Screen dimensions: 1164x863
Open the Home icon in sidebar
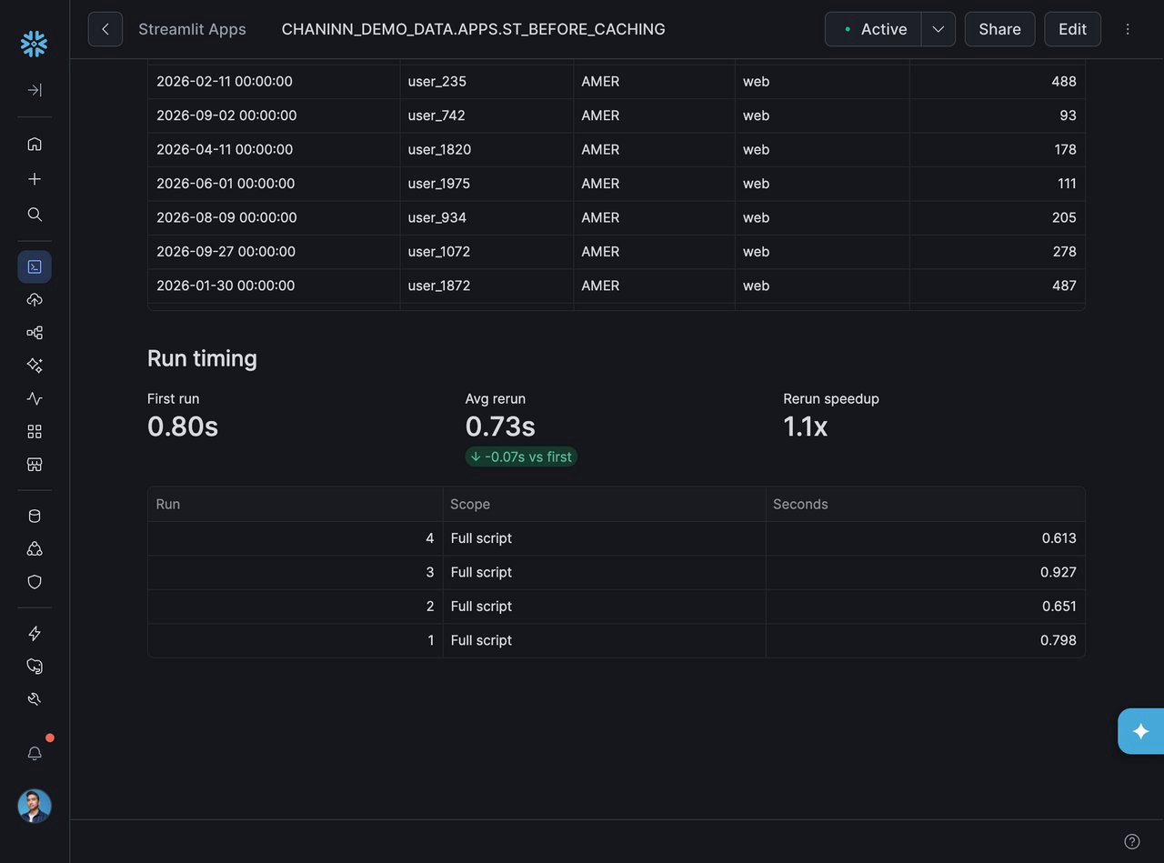click(x=35, y=144)
